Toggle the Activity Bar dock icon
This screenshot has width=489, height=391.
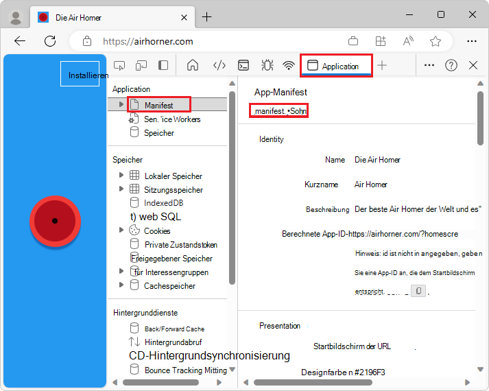[x=163, y=65]
